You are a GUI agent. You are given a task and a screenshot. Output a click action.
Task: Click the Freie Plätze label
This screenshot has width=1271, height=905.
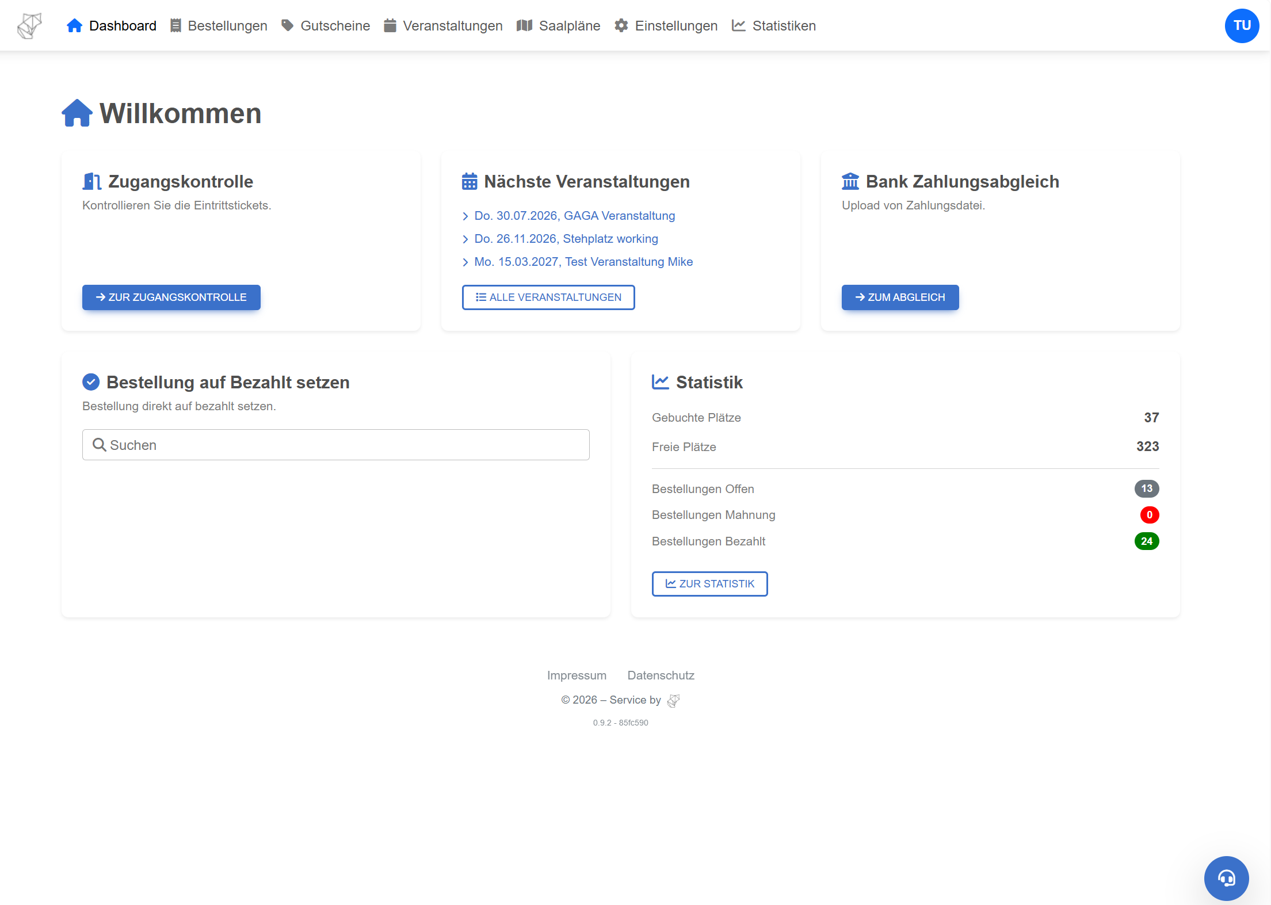684,447
